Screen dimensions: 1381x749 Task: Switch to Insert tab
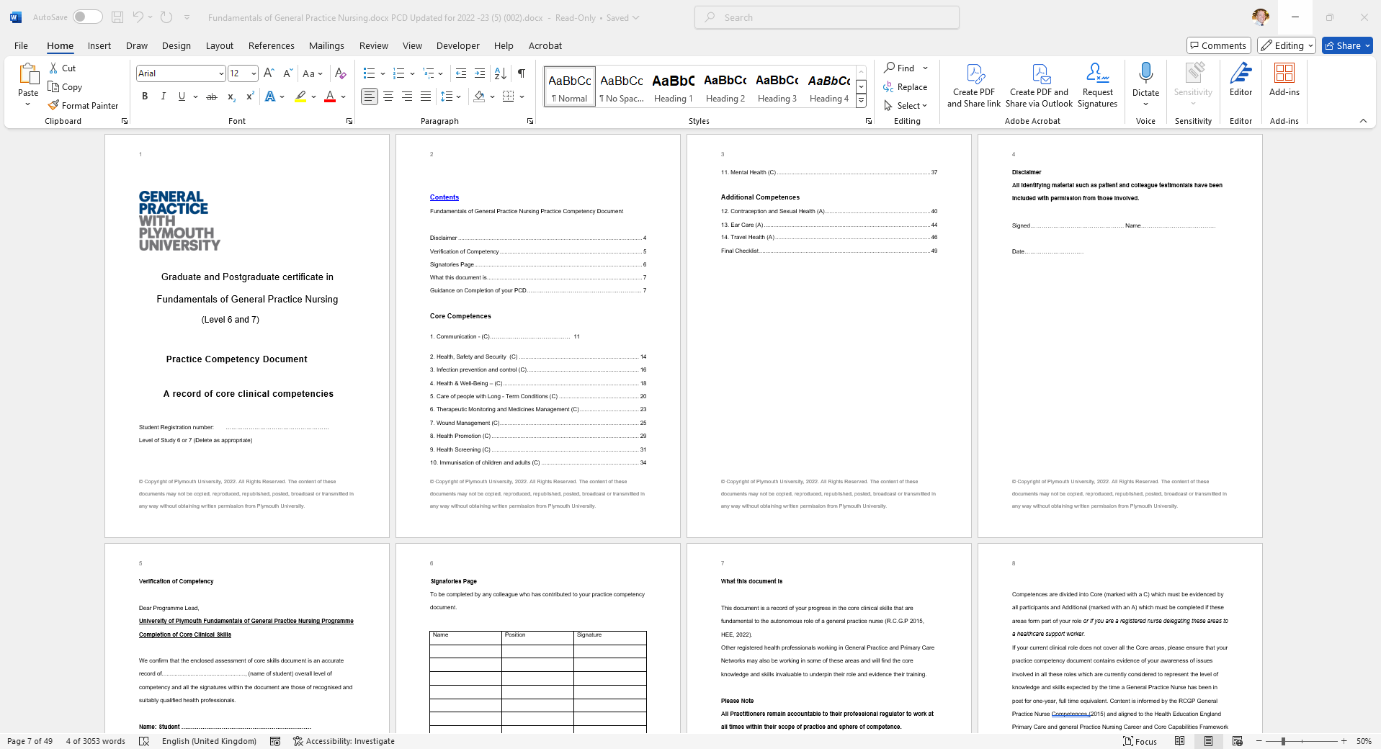pyautogui.click(x=99, y=45)
